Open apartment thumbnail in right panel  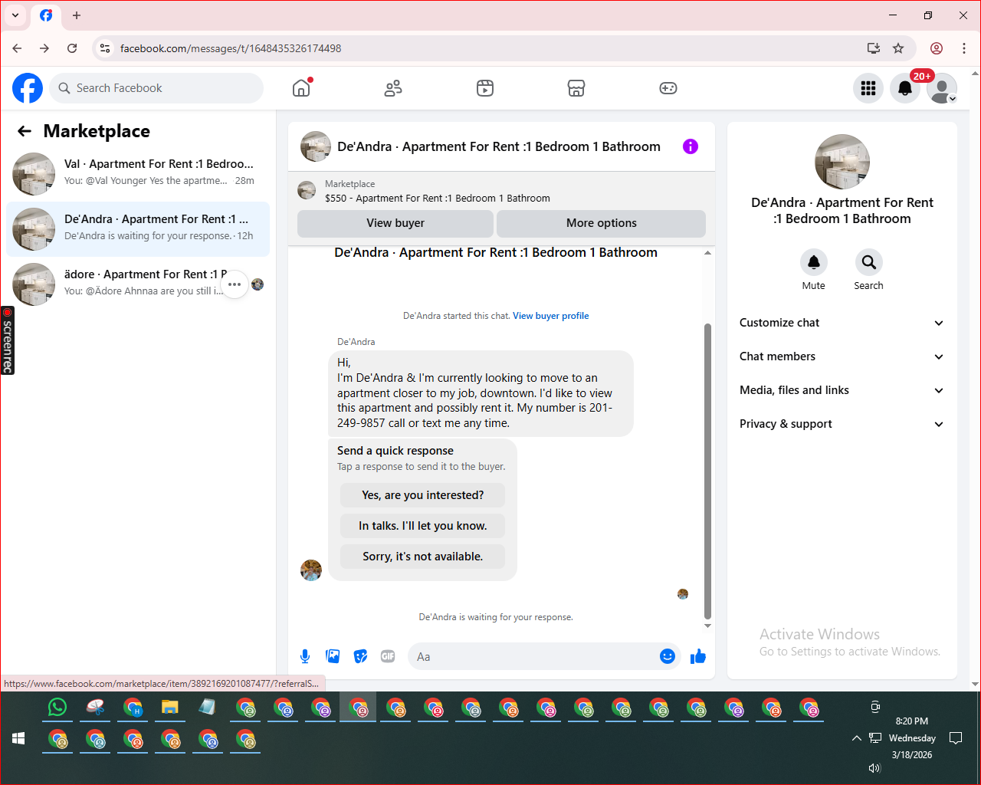[x=842, y=162]
